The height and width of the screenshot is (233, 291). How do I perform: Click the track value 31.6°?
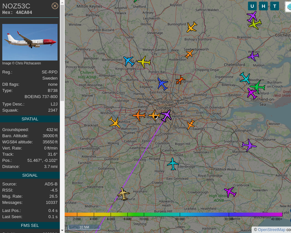pos(52,154)
